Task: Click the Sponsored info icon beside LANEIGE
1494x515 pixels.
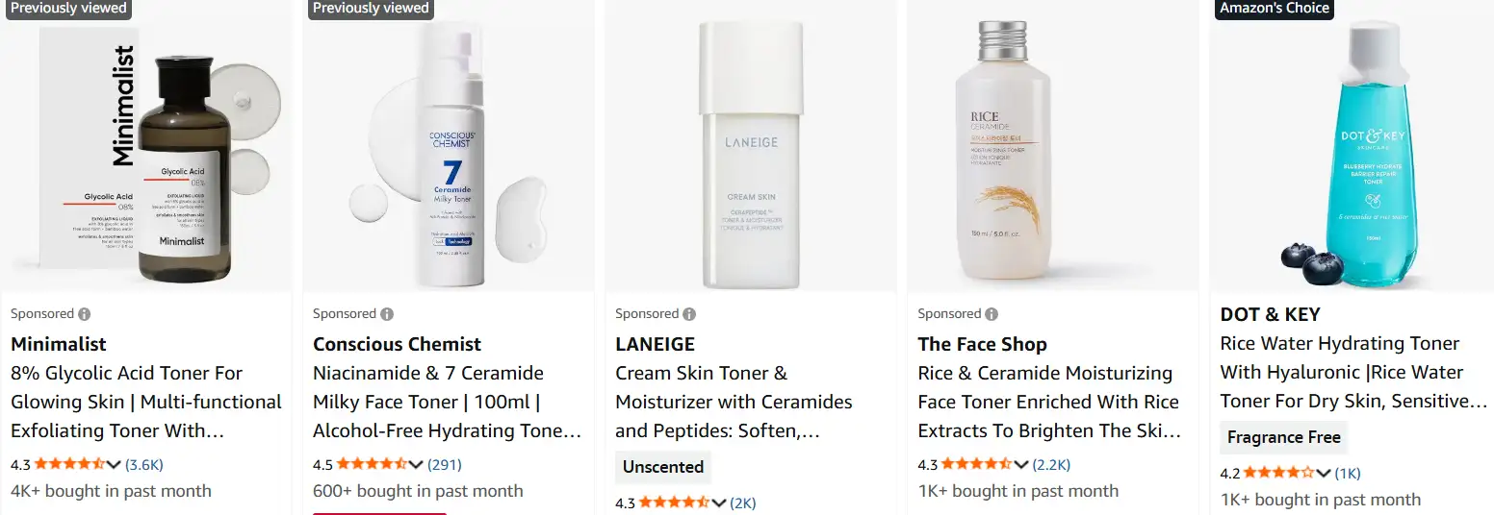Action: click(x=689, y=314)
